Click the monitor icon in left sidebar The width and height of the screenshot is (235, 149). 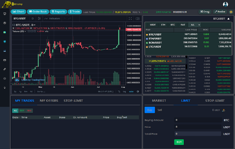pyautogui.click(x=5, y=14)
